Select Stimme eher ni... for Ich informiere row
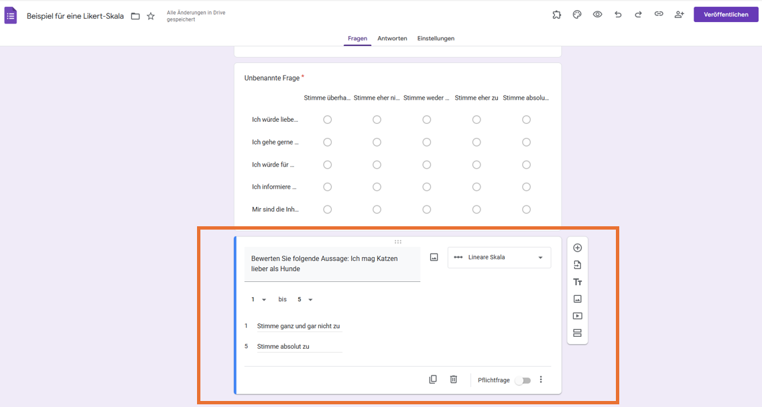 [x=377, y=187]
